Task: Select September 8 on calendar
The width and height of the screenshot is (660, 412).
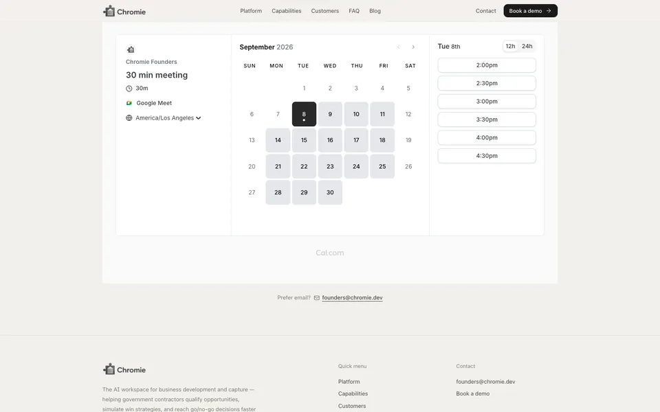Action: tap(304, 114)
